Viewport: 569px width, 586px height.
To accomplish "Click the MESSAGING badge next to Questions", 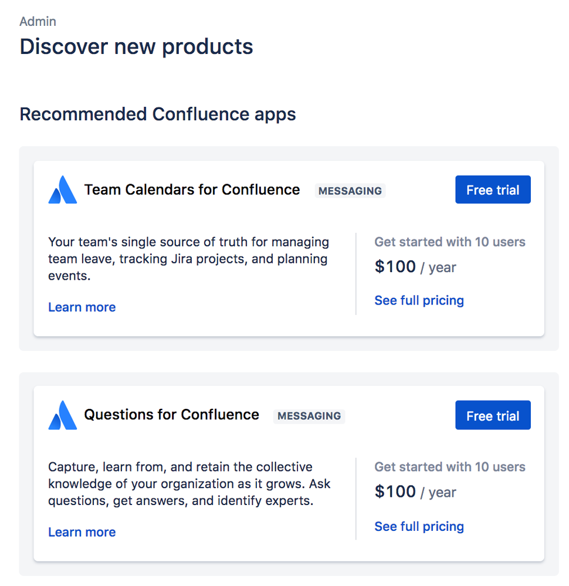I will pos(309,416).
